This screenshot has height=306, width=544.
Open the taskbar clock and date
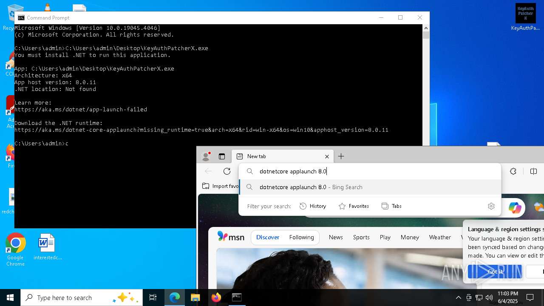pyautogui.click(x=507, y=297)
